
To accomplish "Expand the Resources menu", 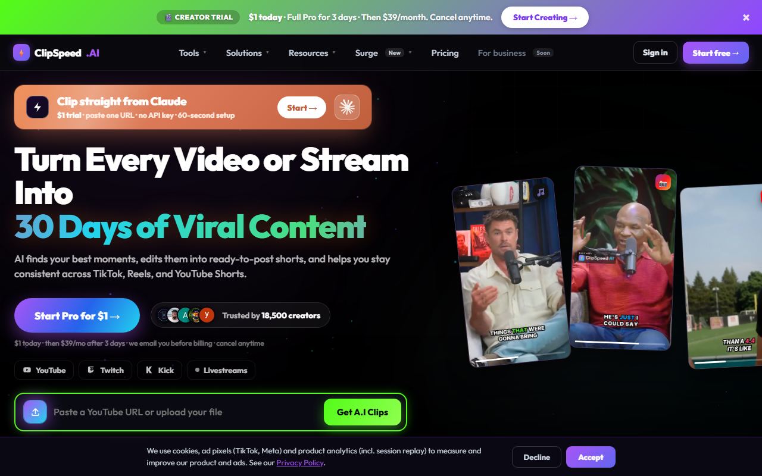I will tap(312, 53).
